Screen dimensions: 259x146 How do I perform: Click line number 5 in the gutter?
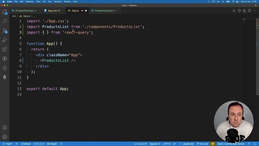coord(20,44)
